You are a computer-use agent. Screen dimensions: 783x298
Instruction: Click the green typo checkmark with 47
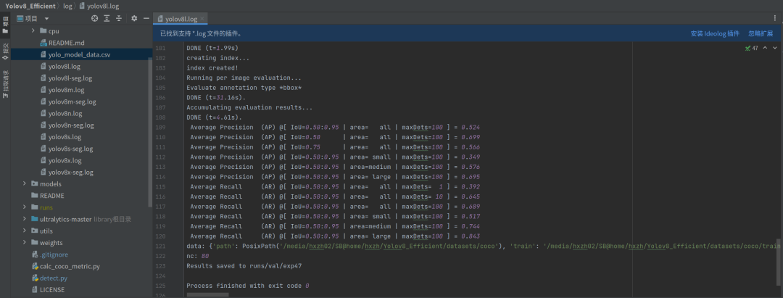click(x=751, y=49)
